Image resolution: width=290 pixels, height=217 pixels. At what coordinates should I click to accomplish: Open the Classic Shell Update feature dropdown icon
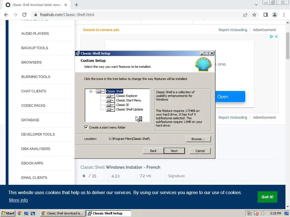point(110,109)
